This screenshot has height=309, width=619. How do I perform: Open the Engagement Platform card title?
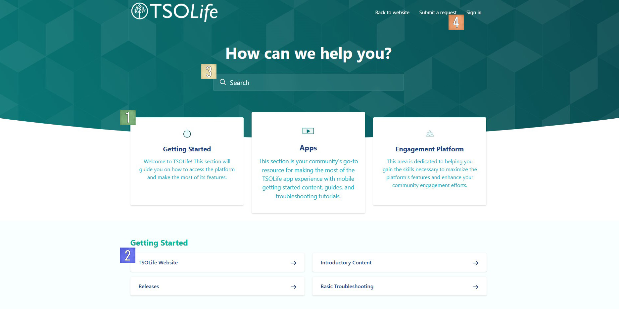tap(430, 149)
